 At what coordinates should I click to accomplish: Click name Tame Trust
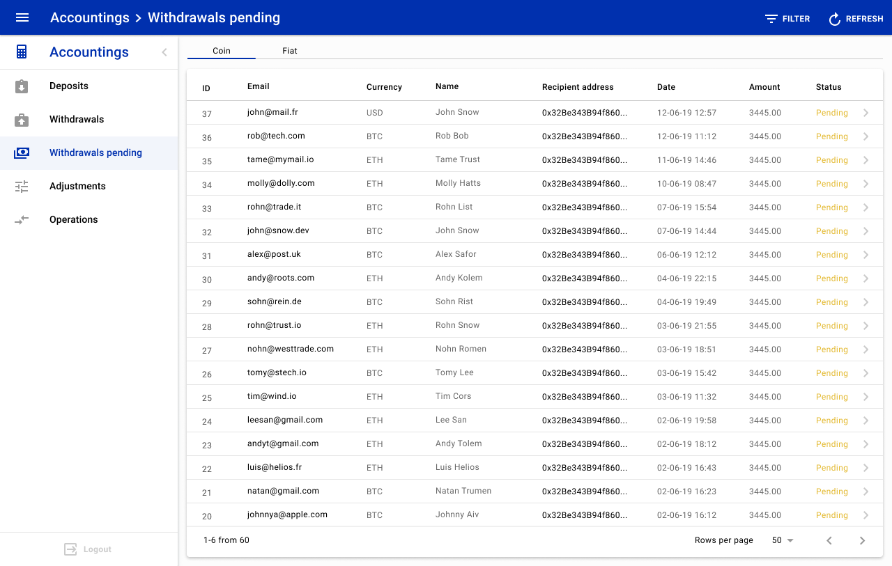click(x=458, y=159)
